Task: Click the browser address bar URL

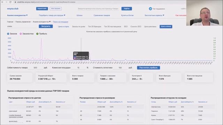Action: tap(46, 2)
